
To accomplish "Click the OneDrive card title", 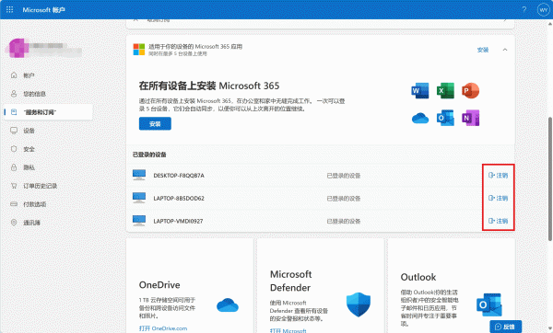I will [159, 285].
